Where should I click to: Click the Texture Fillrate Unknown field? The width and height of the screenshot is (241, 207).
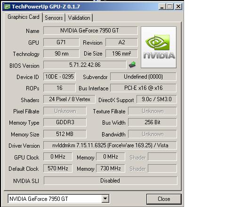click(x=153, y=111)
